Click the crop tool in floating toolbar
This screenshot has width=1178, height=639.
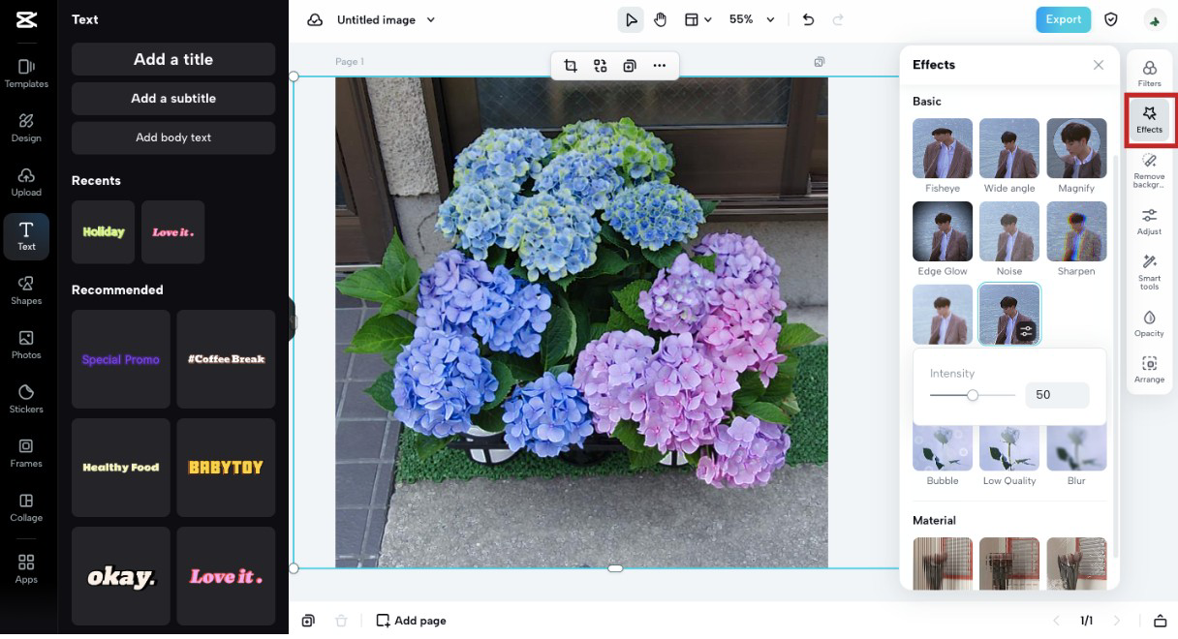point(571,66)
